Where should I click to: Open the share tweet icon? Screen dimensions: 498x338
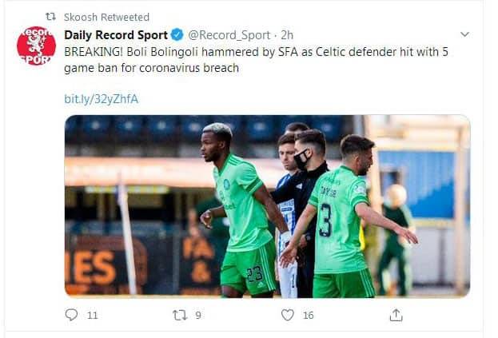(396, 315)
